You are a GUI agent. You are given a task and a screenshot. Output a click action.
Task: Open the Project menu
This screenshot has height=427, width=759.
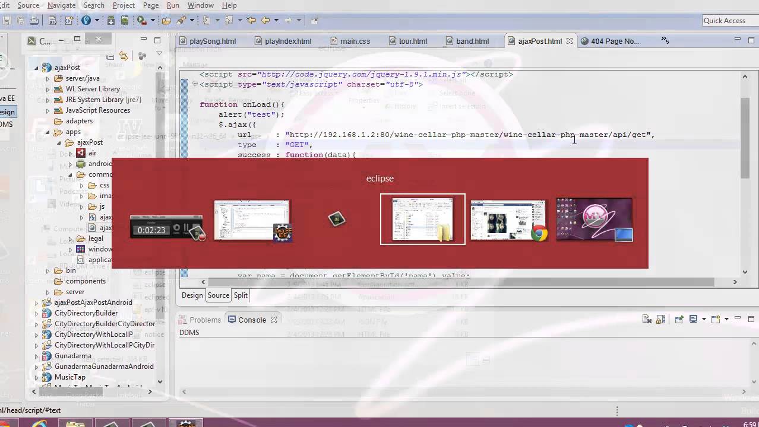[124, 5]
